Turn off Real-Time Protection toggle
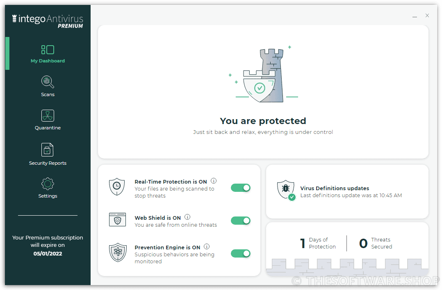The image size is (442, 290). point(241,188)
